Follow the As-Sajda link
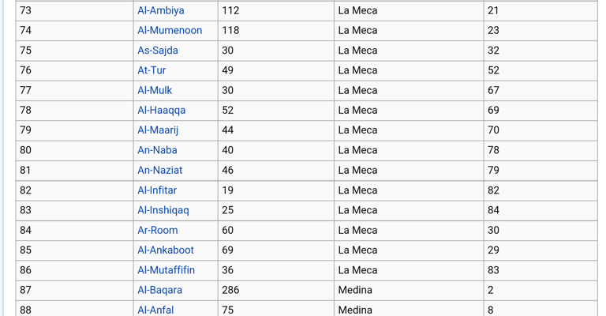The image size is (606, 316). click(158, 51)
